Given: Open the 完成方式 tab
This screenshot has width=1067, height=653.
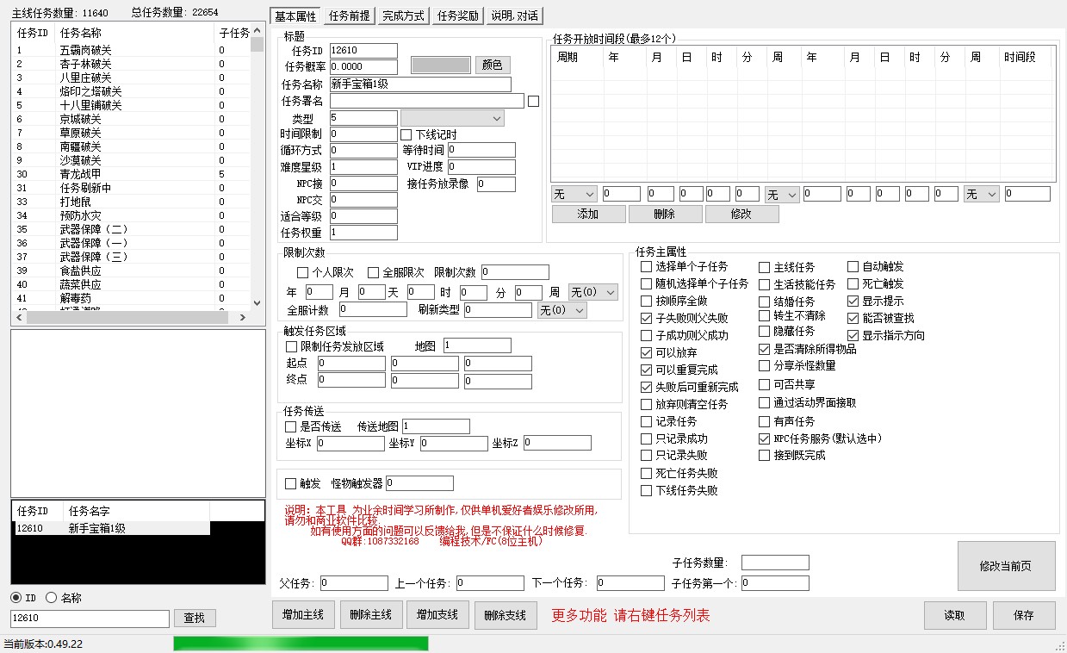Looking at the screenshot, I should [403, 15].
